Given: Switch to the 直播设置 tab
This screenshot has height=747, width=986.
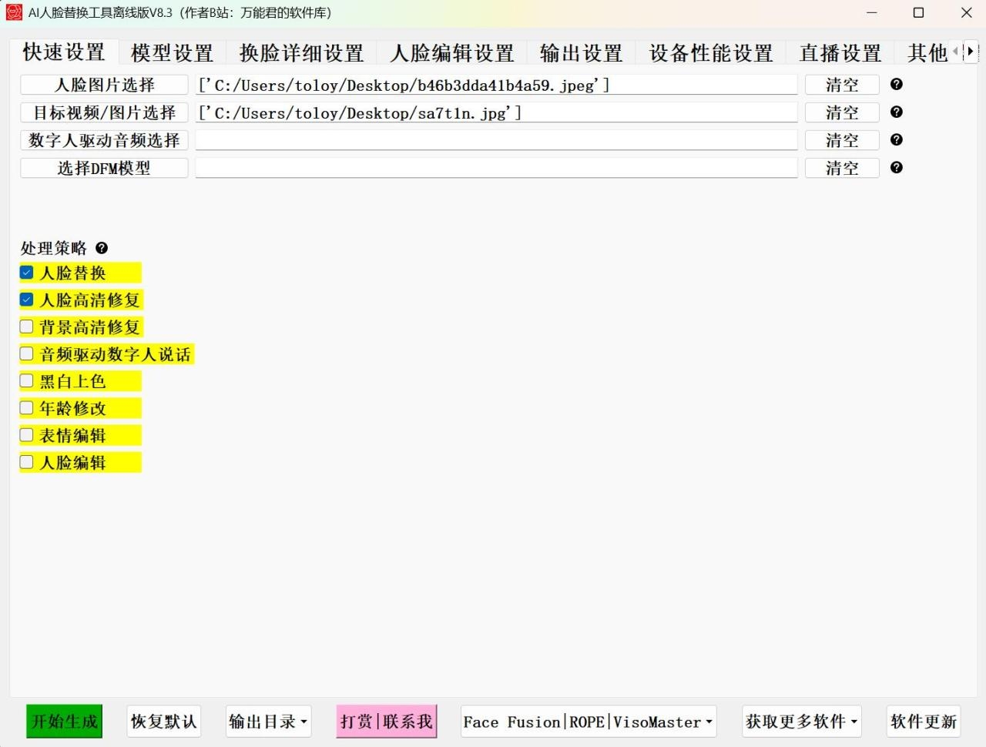Looking at the screenshot, I should pyautogui.click(x=840, y=52).
